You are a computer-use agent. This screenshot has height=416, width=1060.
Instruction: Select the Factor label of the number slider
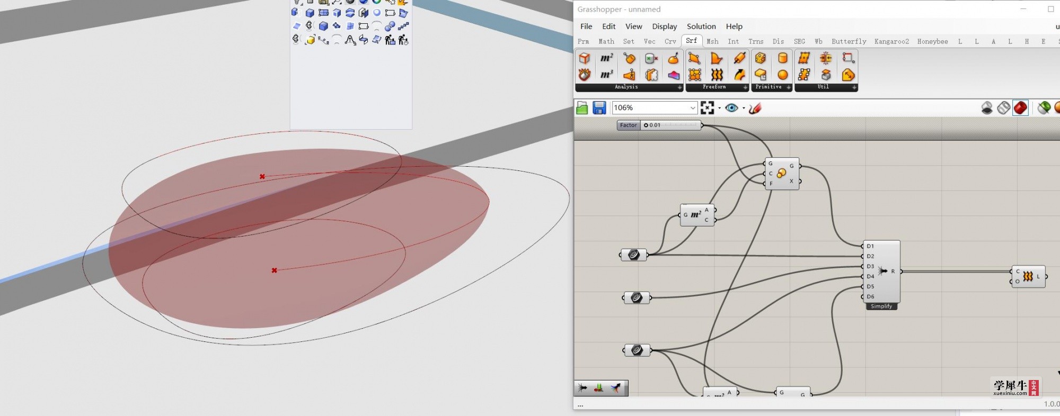pyautogui.click(x=629, y=125)
